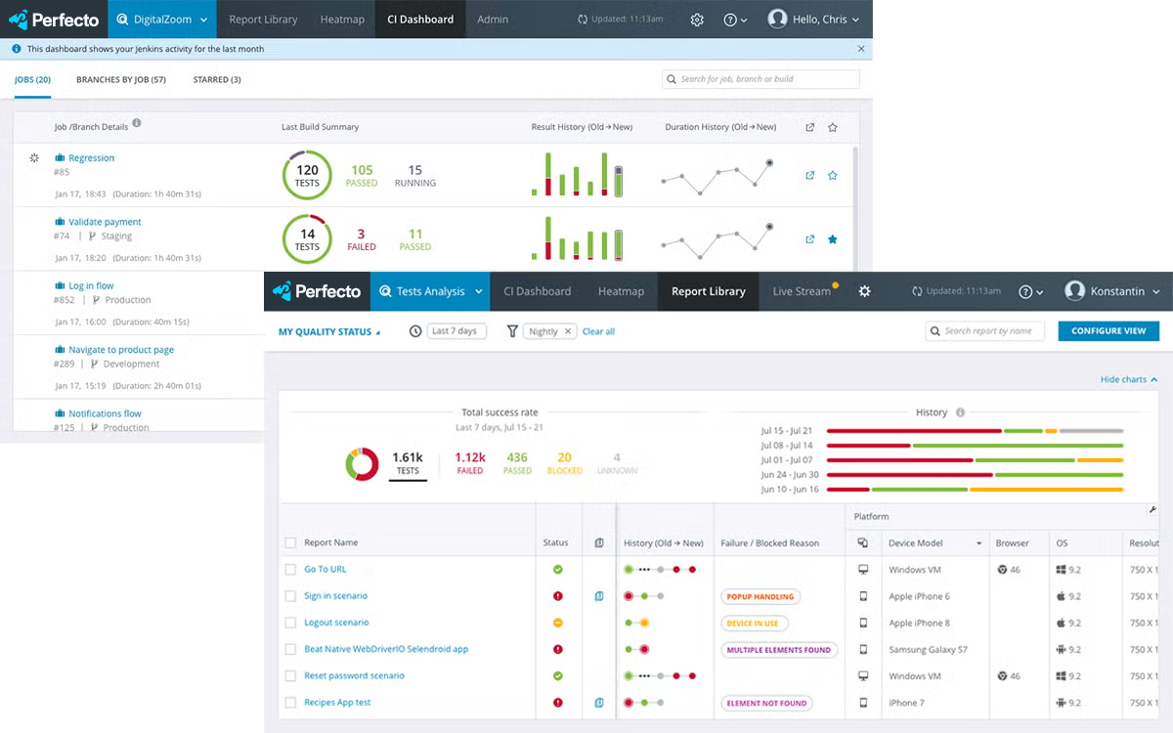Click Clear all filters link
1173x733 pixels.
click(x=598, y=331)
